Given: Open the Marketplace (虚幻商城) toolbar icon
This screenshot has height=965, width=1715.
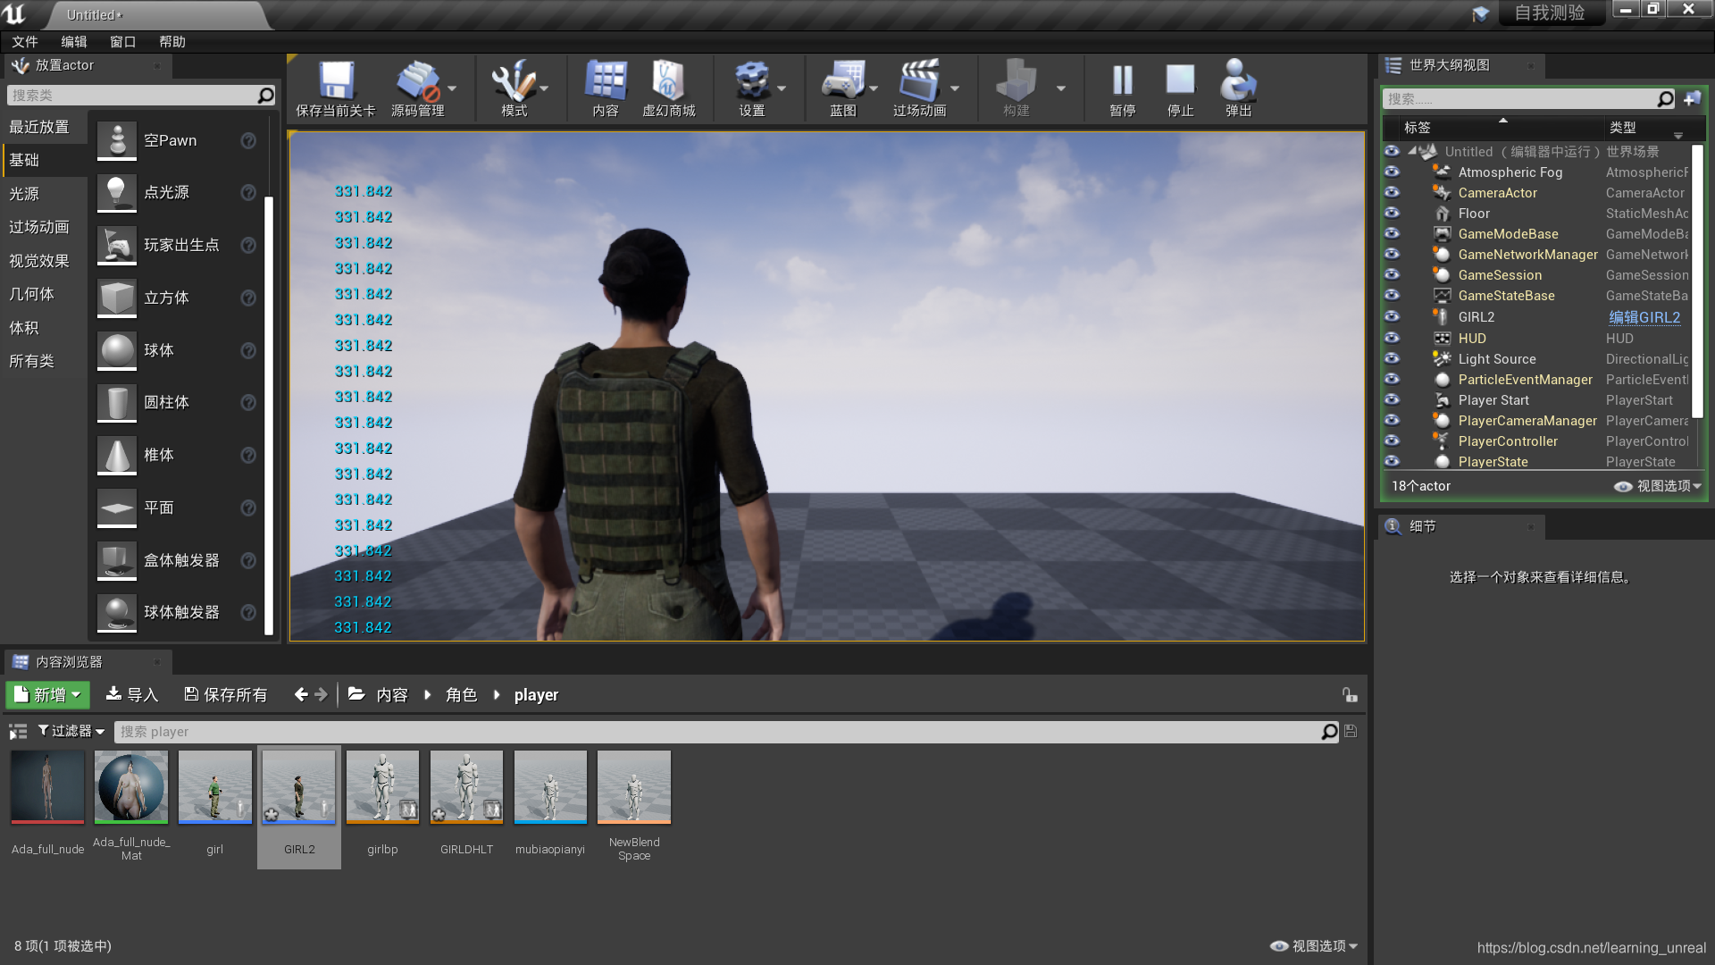Looking at the screenshot, I should coord(668,83).
